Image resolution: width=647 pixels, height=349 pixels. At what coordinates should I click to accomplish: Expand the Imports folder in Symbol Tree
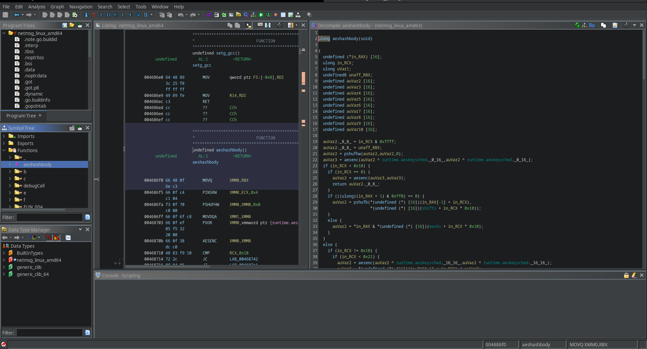pos(4,136)
